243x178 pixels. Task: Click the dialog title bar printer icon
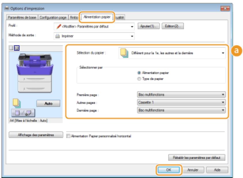pyautogui.click(x=7, y=8)
